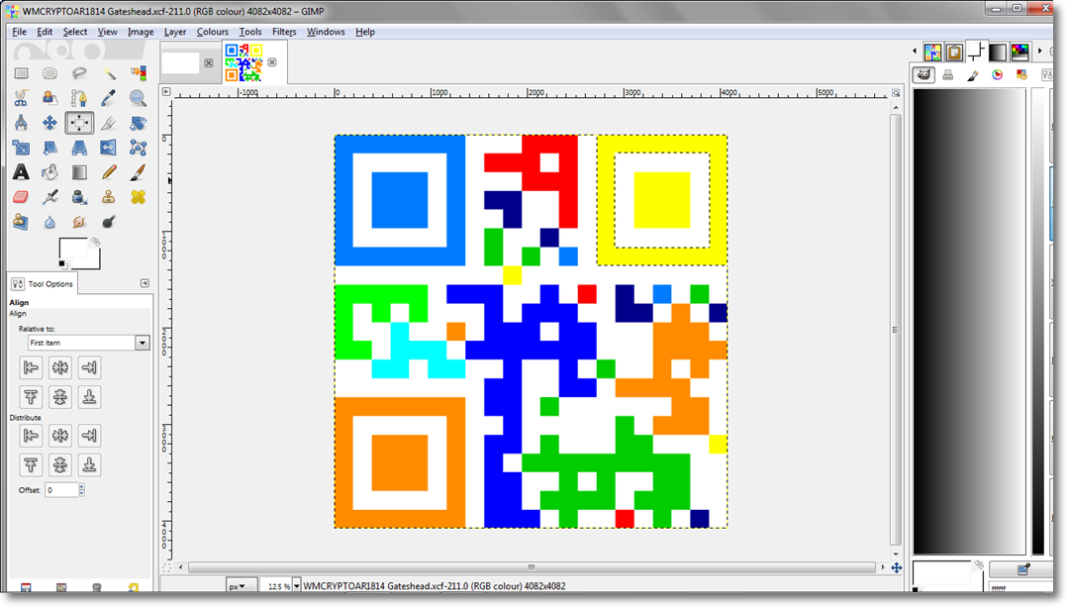
Task: Open the Gradients tab in right dock
Action: pos(998,51)
